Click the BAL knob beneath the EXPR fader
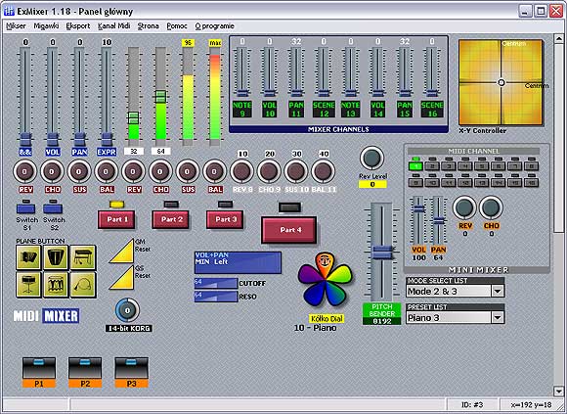567x414 pixels. tap(106, 171)
